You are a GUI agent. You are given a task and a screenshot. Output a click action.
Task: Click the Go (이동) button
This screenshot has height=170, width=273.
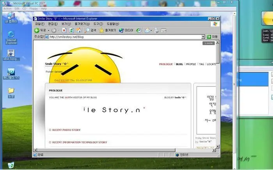point(212,37)
